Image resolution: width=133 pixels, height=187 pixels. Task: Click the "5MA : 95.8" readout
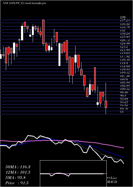click(x=15, y=178)
